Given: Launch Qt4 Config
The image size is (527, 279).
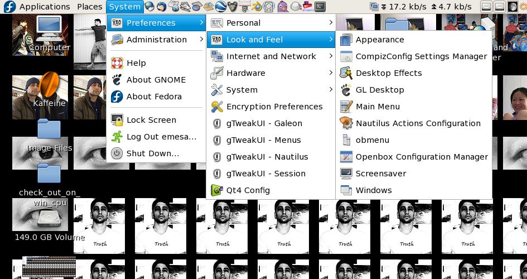Looking at the screenshot, I should click(271, 190).
